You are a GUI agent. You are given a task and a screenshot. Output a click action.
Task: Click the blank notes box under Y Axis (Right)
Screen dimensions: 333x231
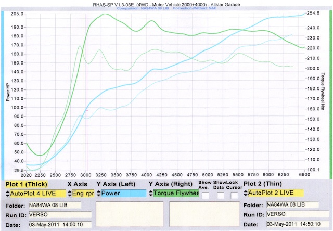pos(204,214)
